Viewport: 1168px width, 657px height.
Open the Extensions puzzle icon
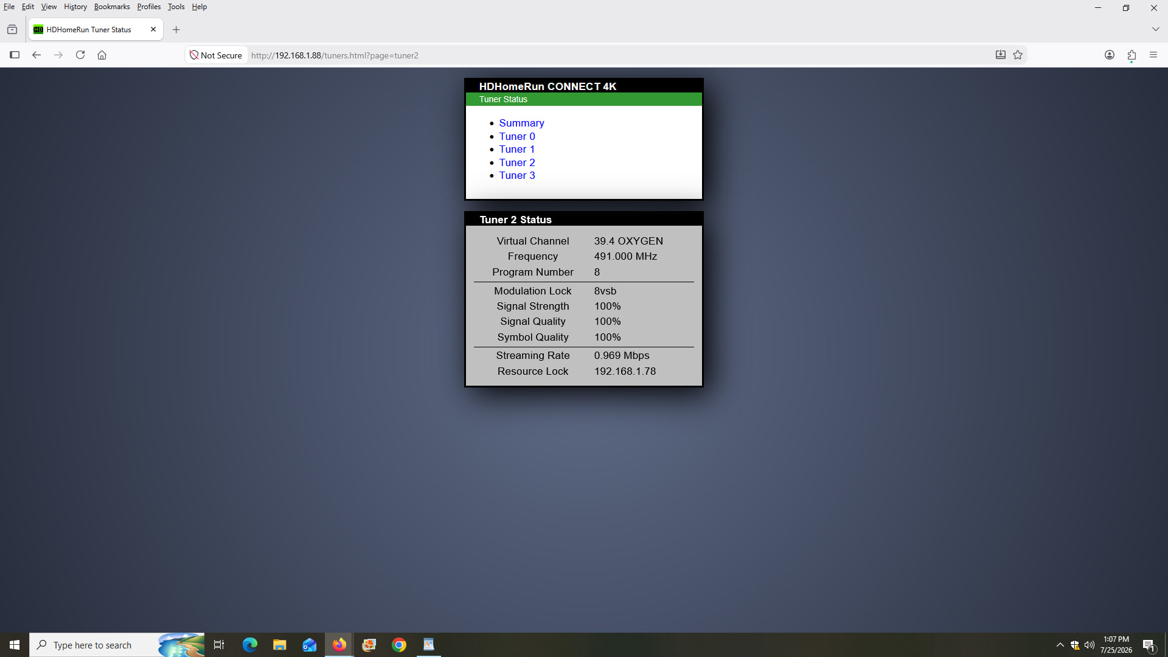coord(1131,55)
